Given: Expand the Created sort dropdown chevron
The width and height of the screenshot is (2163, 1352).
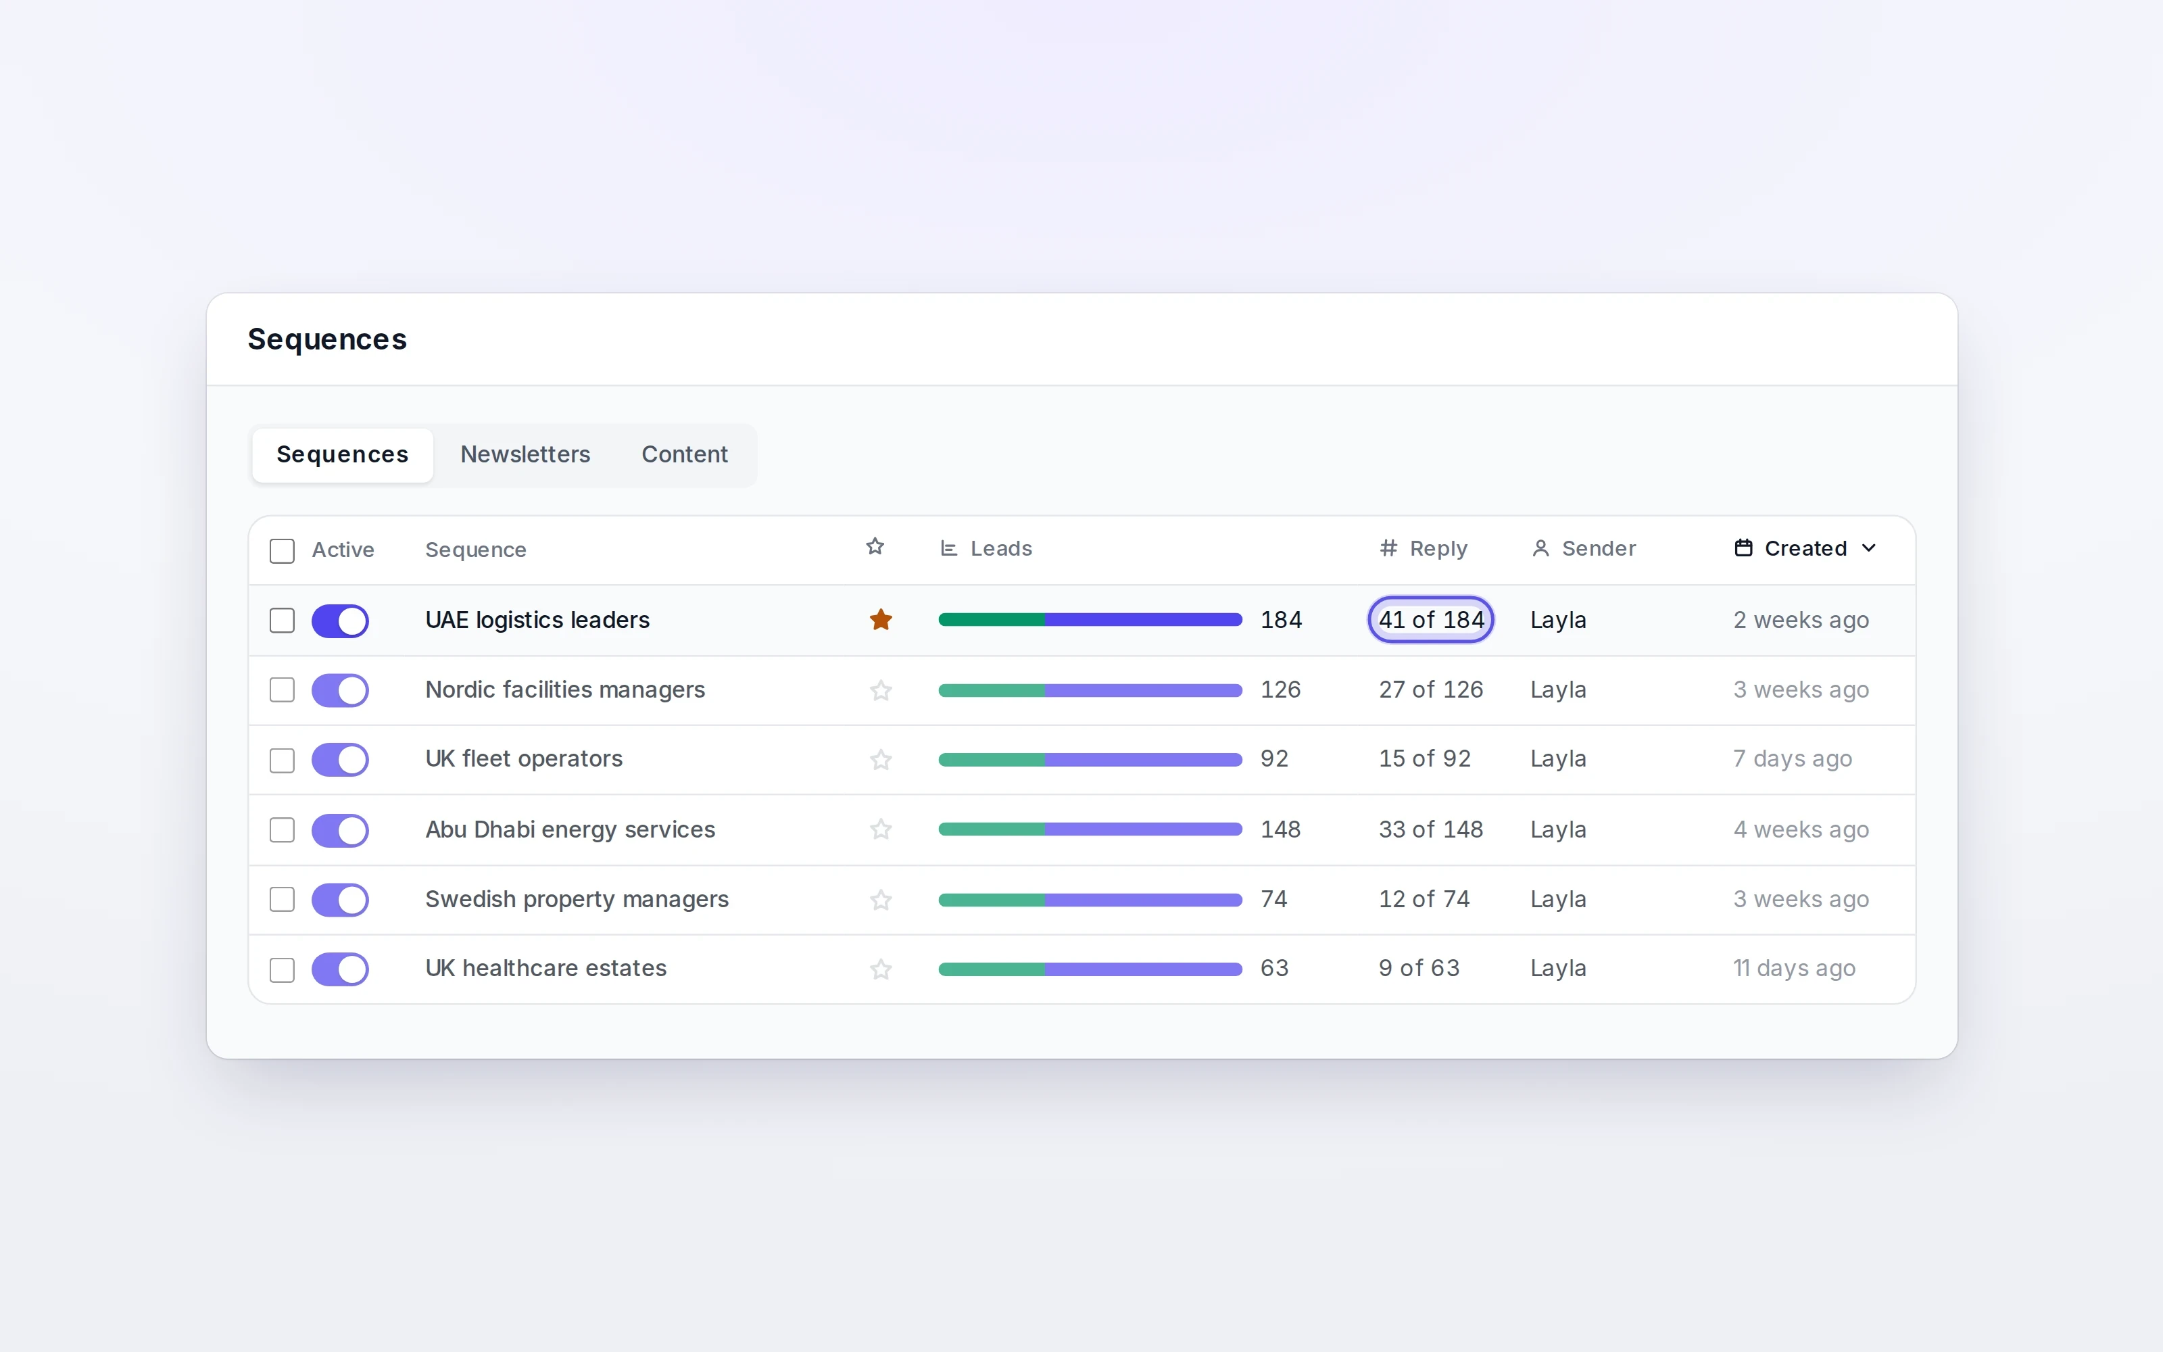Looking at the screenshot, I should pyautogui.click(x=1869, y=548).
